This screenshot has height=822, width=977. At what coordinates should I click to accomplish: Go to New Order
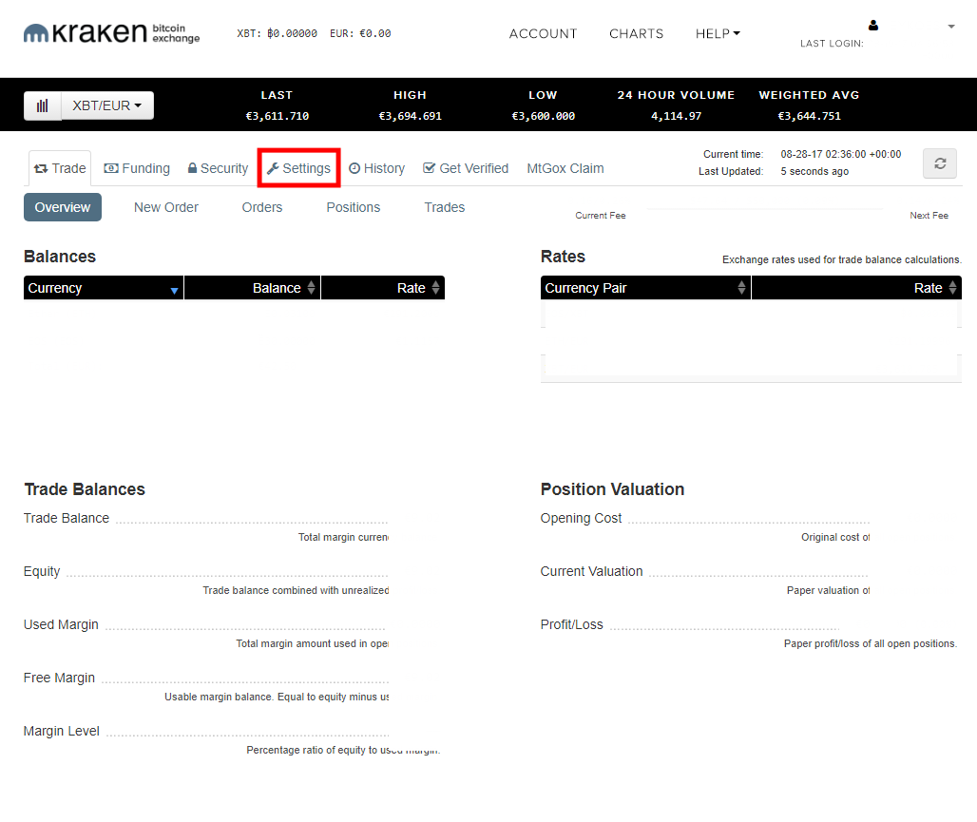165,207
